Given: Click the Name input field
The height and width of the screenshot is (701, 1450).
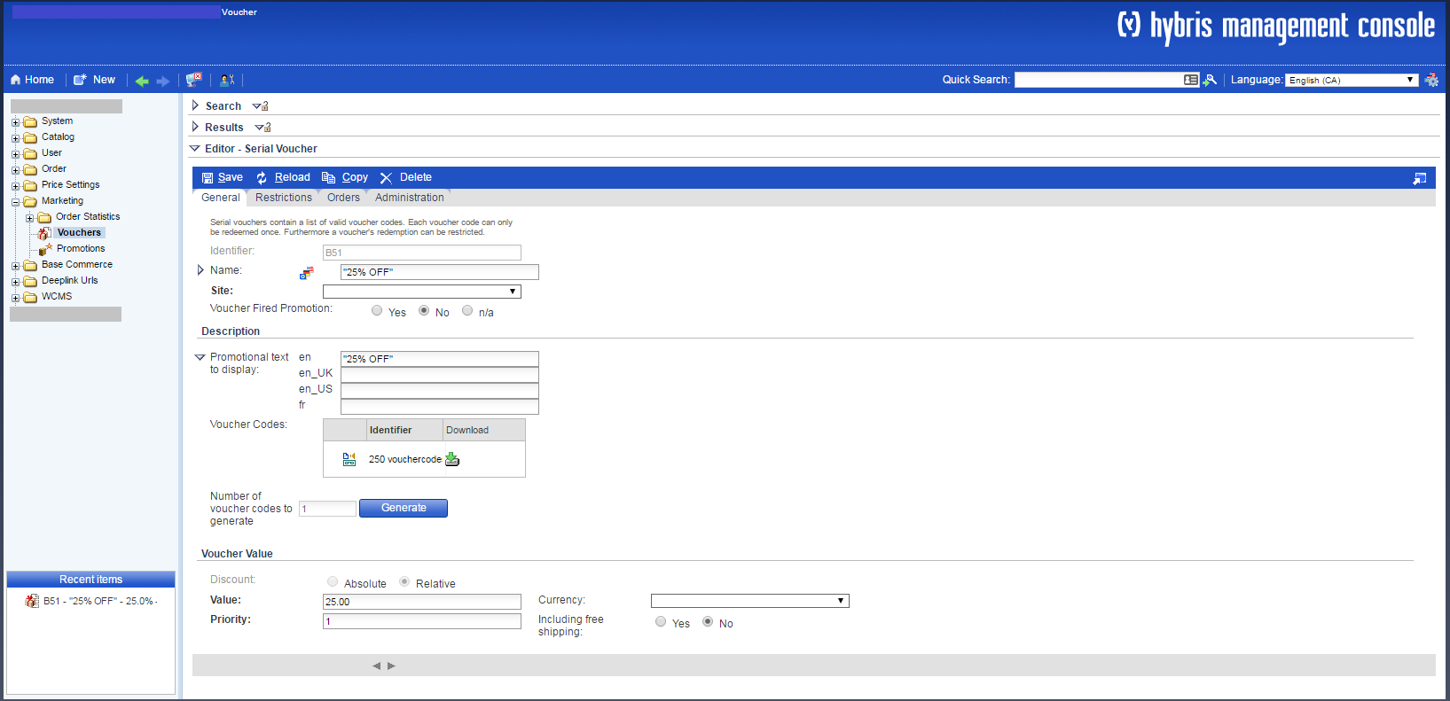Looking at the screenshot, I should pyautogui.click(x=440, y=272).
